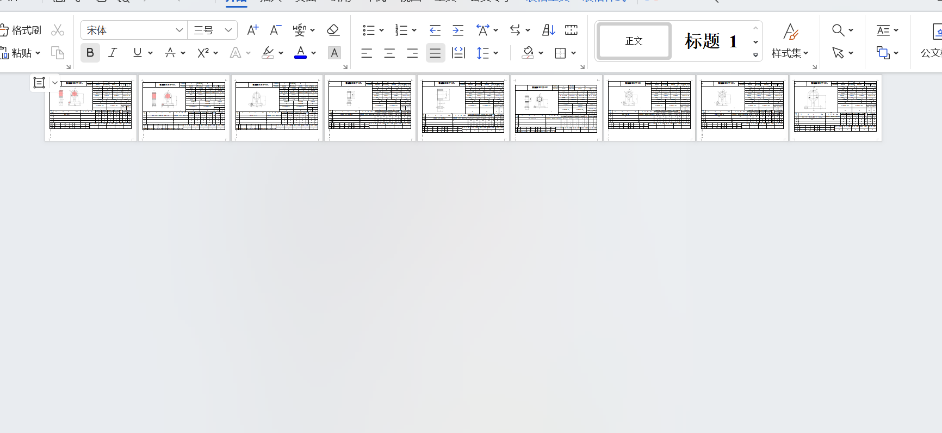The width and height of the screenshot is (942, 433).
Task: Open the underline style dropdown arrow
Action: point(150,53)
